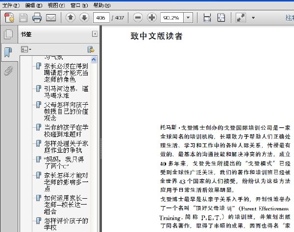
Task: Expand the toolbar overflow dropdown arrow
Action: point(253,18)
